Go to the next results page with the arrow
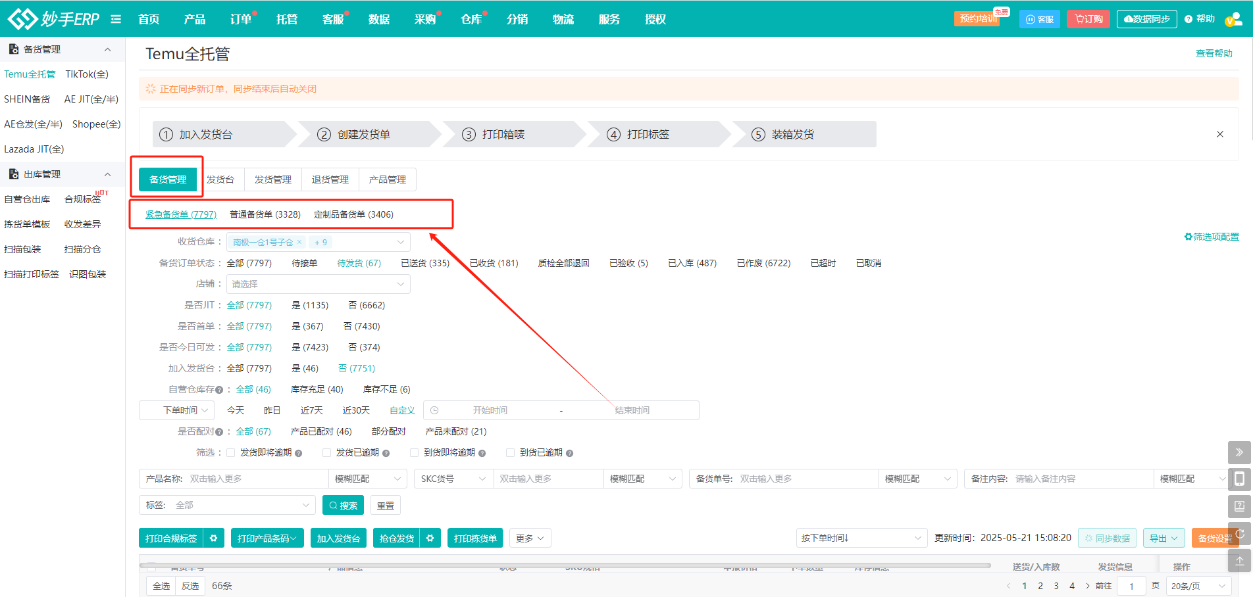This screenshot has width=1253, height=597. click(1088, 586)
